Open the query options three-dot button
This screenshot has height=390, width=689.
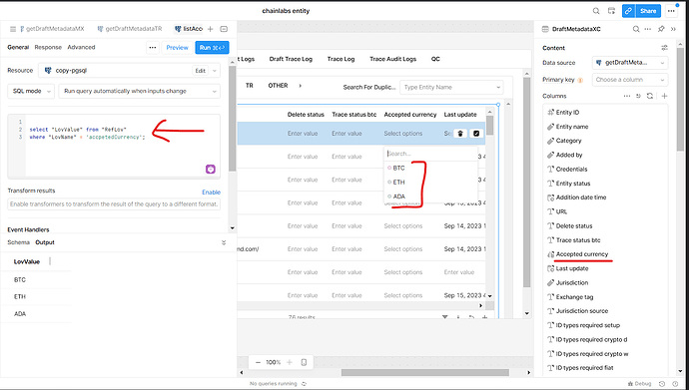click(x=153, y=48)
